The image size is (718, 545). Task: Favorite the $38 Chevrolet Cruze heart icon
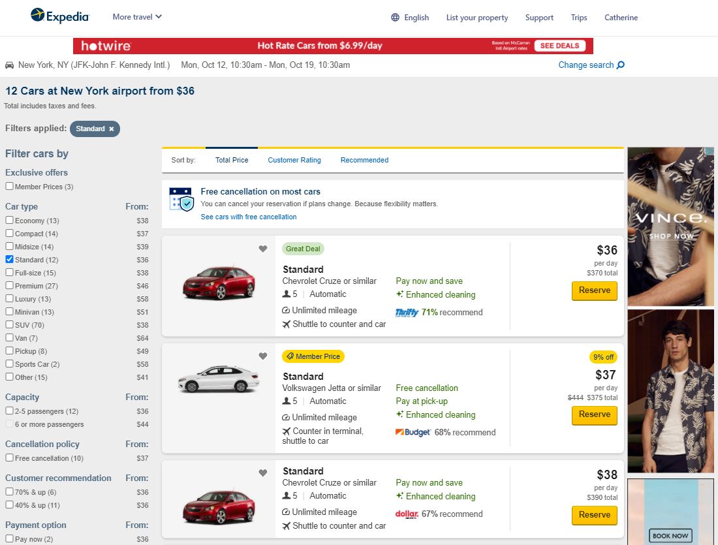pos(263,473)
